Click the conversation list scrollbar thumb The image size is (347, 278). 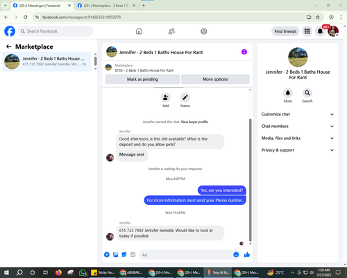[x=96, y=61]
